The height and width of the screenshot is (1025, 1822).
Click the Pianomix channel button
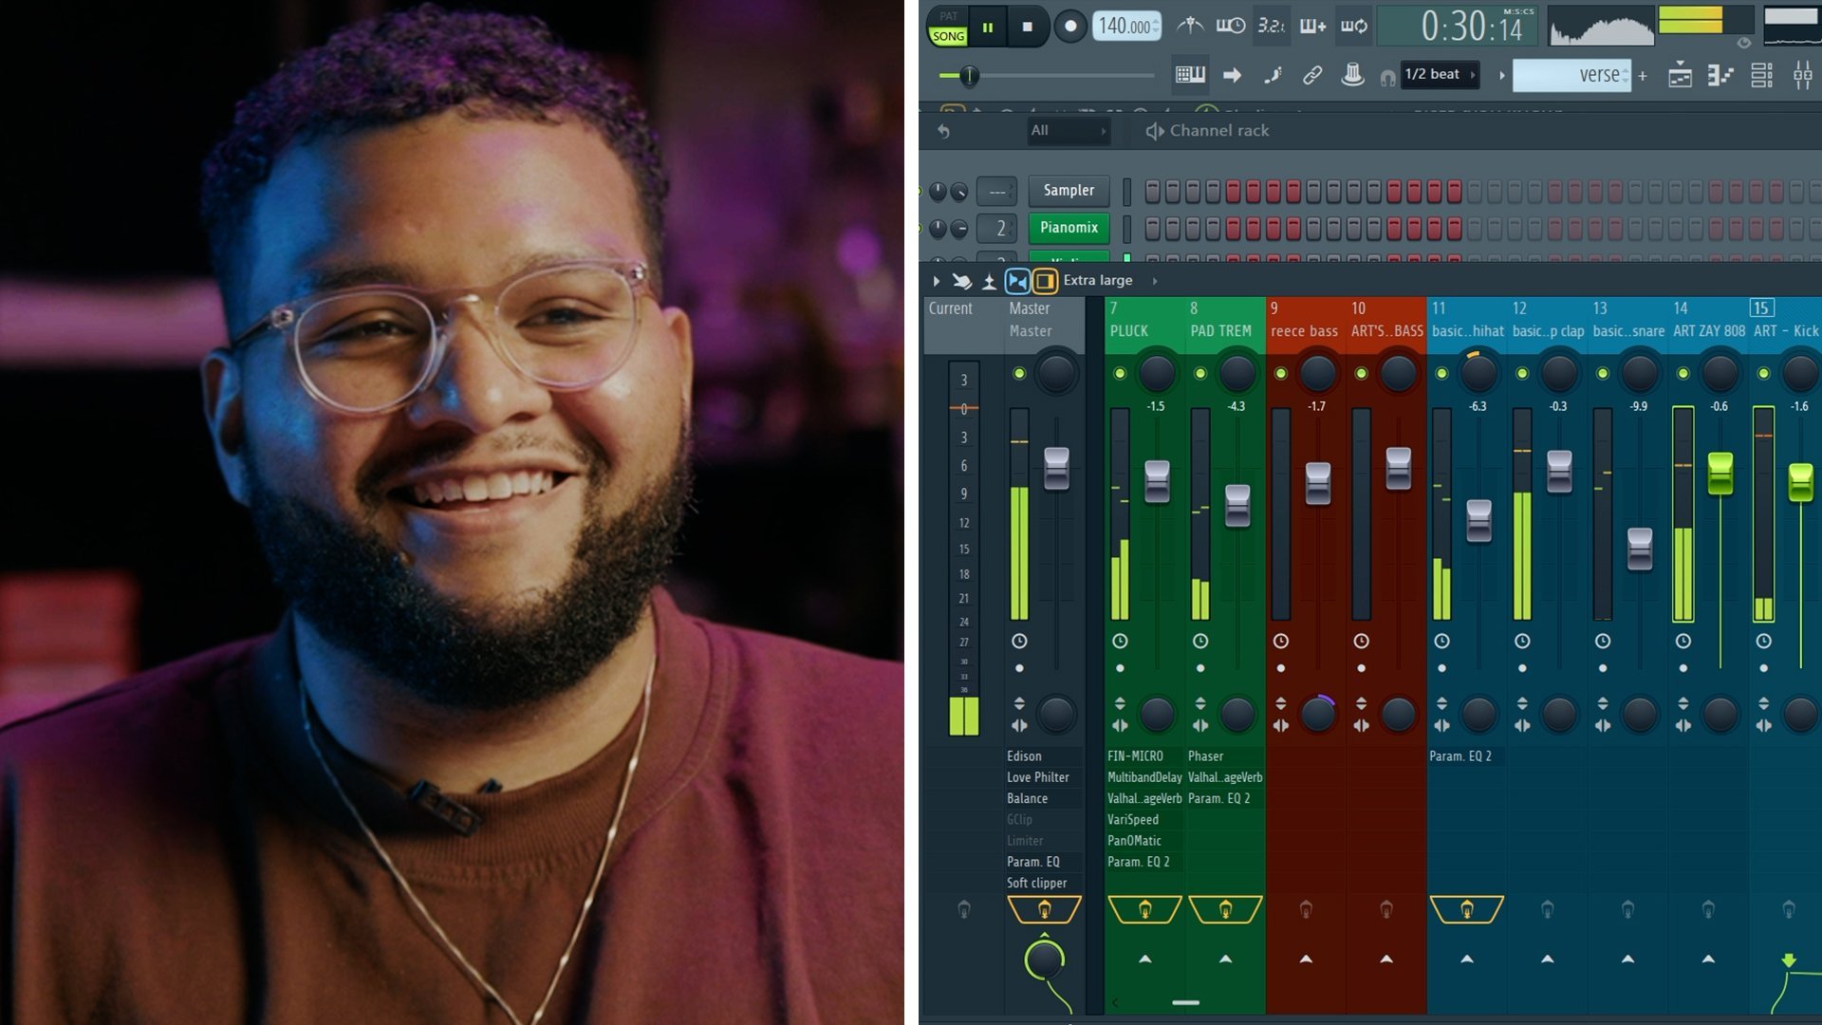pyautogui.click(x=1069, y=228)
